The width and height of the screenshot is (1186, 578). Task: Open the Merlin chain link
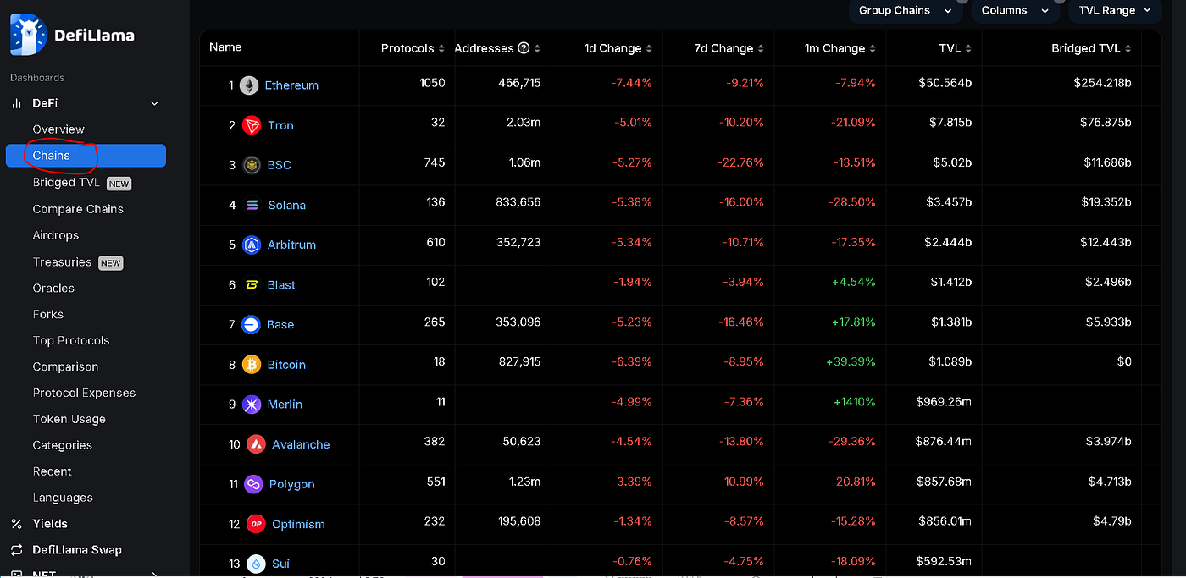pyautogui.click(x=285, y=405)
